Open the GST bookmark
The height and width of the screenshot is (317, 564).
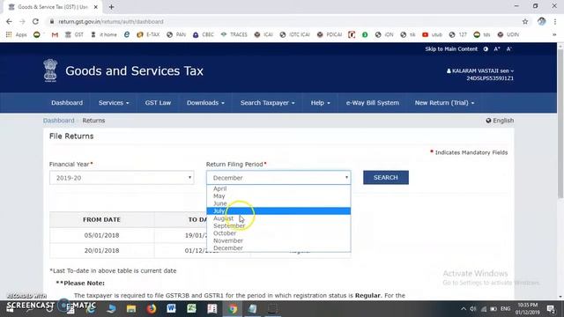click(74, 34)
